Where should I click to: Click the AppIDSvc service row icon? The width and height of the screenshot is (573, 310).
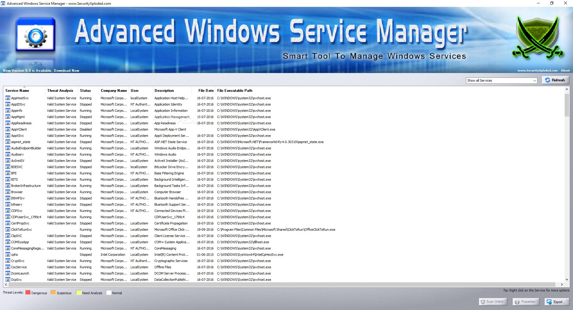8,104
